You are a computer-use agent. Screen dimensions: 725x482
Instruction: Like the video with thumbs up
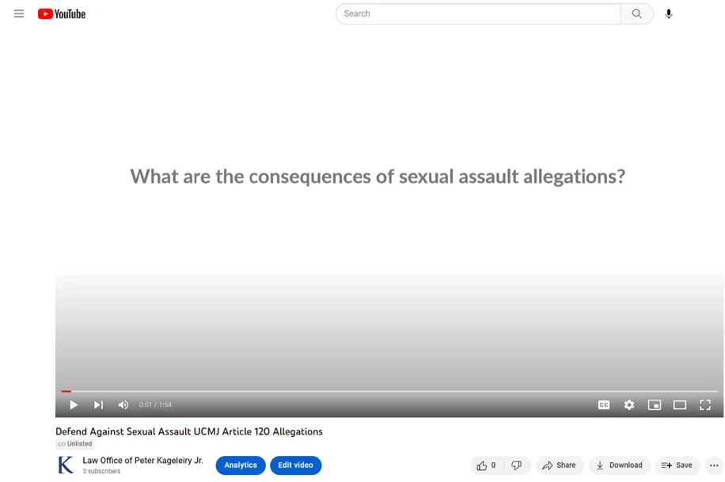click(x=486, y=465)
